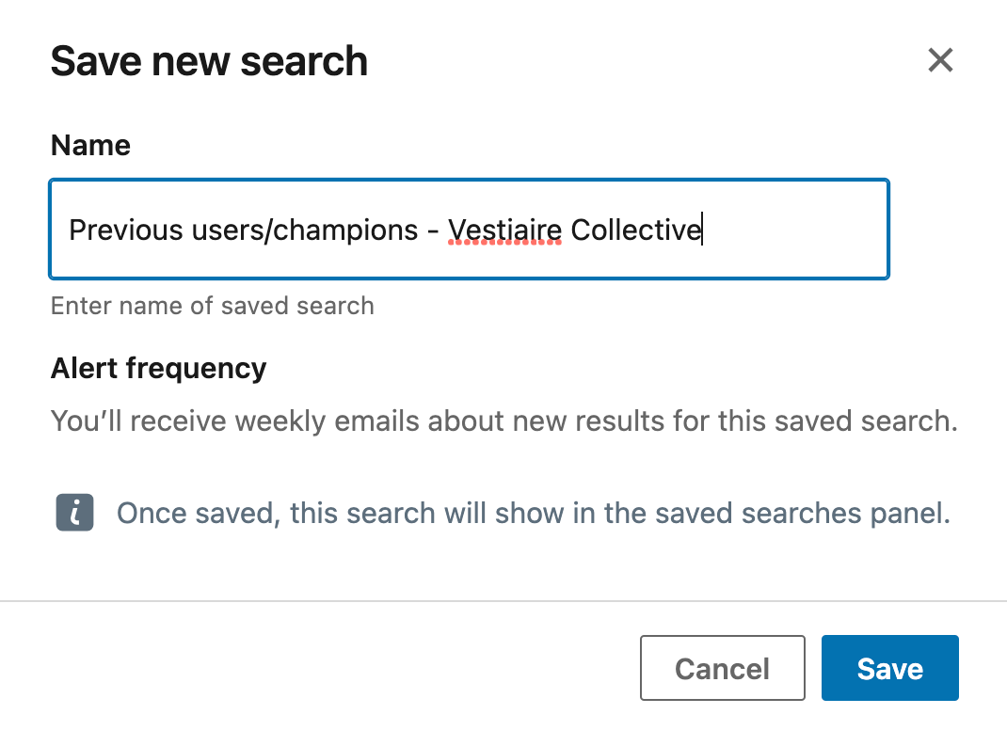1007x730 pixels.
Task: Click the Alert frequency heading
Action: [x=159, y=369]
